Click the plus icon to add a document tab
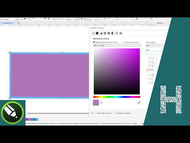 [x=19, y=23]
